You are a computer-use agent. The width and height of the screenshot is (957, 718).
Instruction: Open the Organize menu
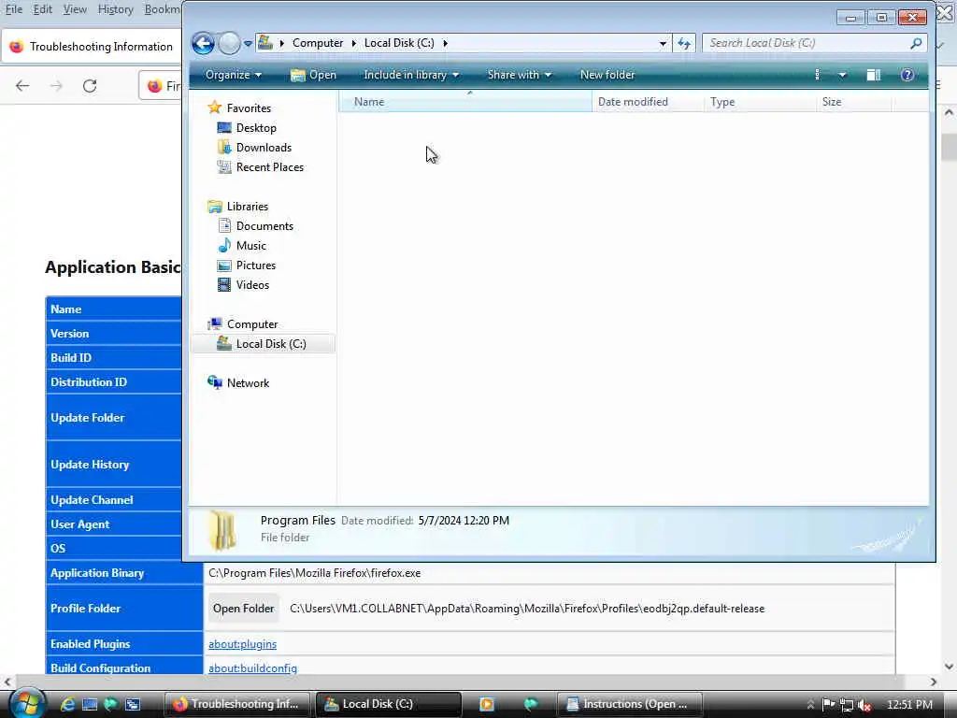click(x=233, y=75)
